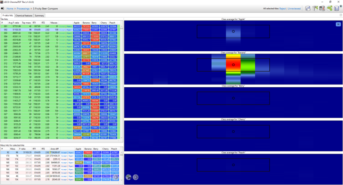The width and height of the screenshot is (343, 185).
Task: Open the Summary tab
Action: [39, 16]
